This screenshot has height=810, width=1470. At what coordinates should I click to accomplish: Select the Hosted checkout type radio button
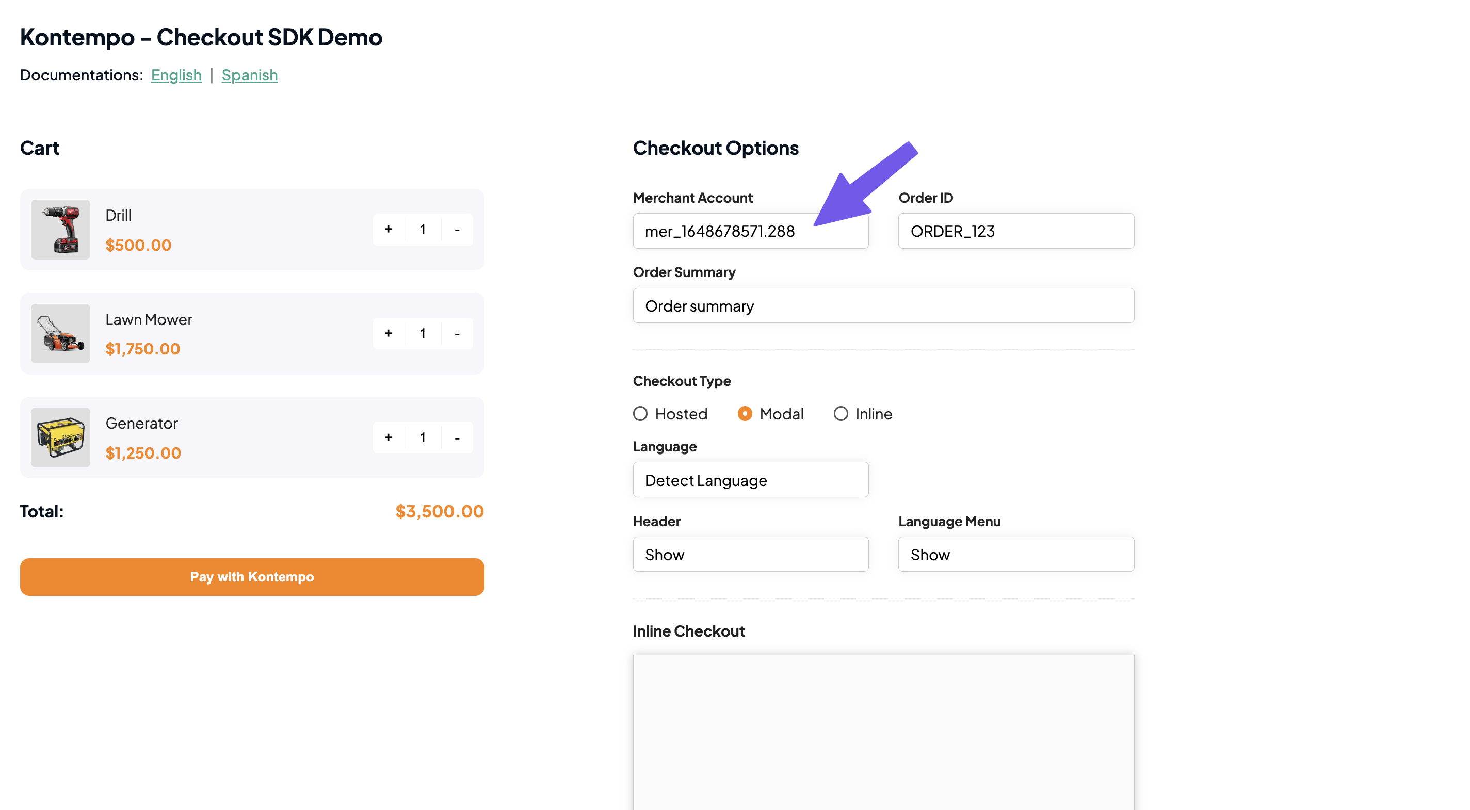point(639,413)
